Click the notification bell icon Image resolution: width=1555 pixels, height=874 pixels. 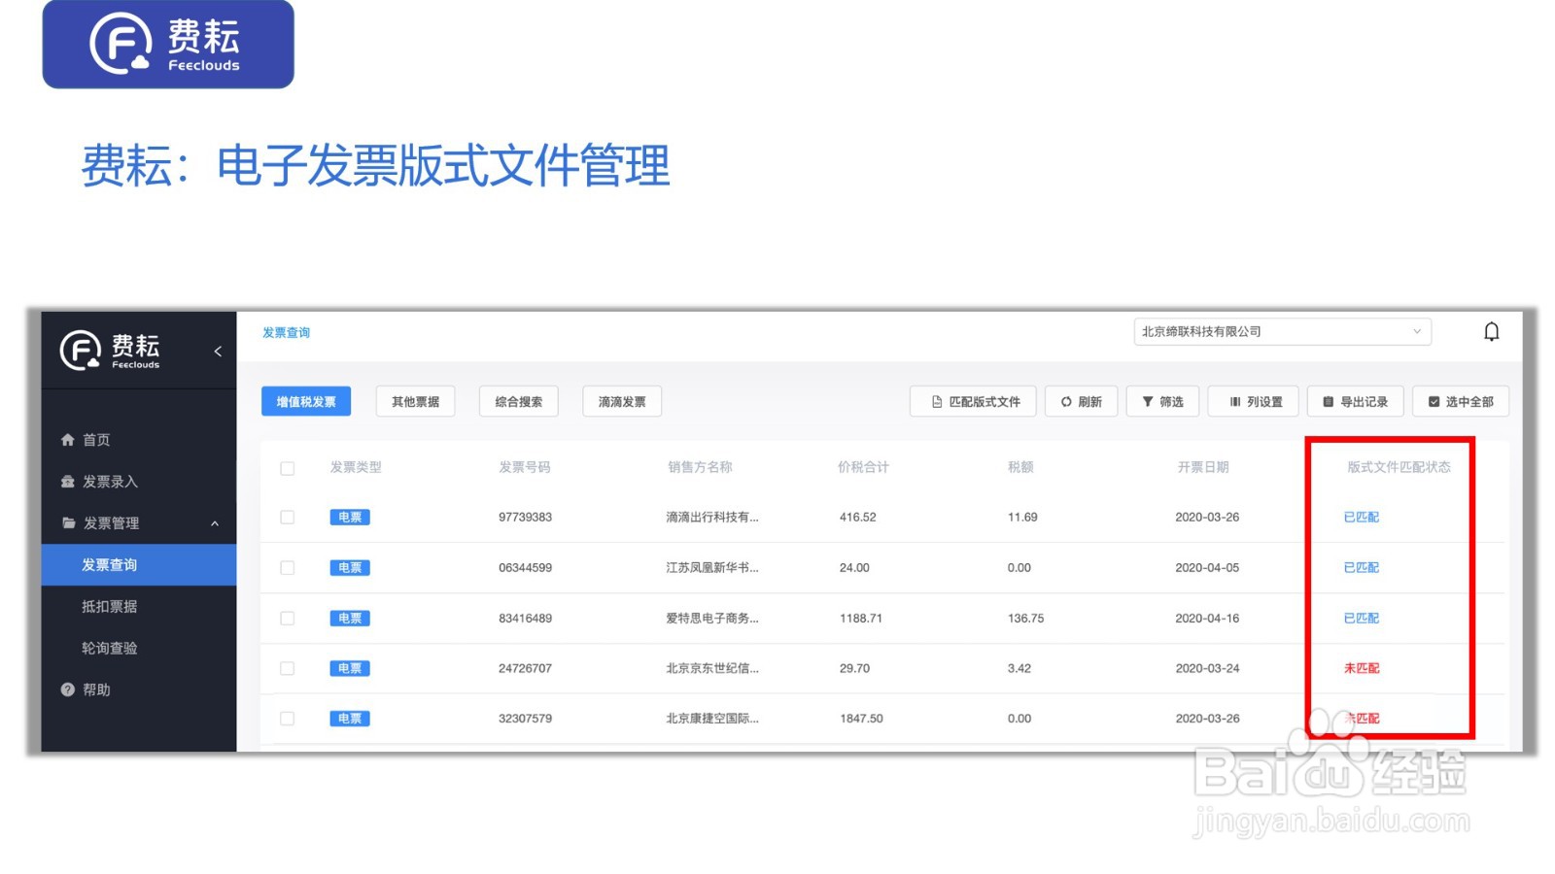click(1491, 332)
